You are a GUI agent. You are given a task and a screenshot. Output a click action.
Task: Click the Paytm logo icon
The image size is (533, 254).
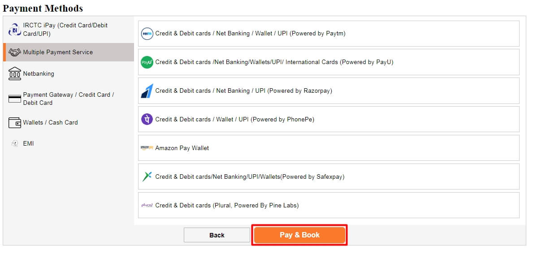click(x=147, y=34)
